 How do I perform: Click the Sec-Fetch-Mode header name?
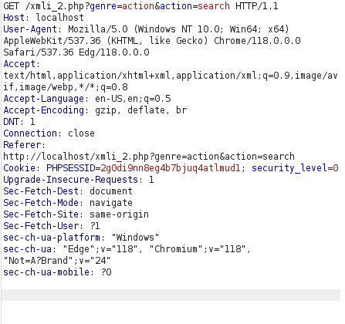41,203
